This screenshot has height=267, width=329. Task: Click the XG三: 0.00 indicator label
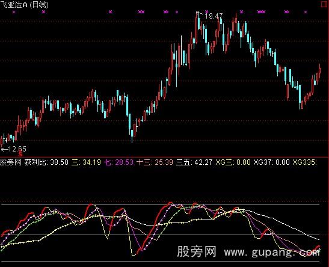(x=233, y=162)
